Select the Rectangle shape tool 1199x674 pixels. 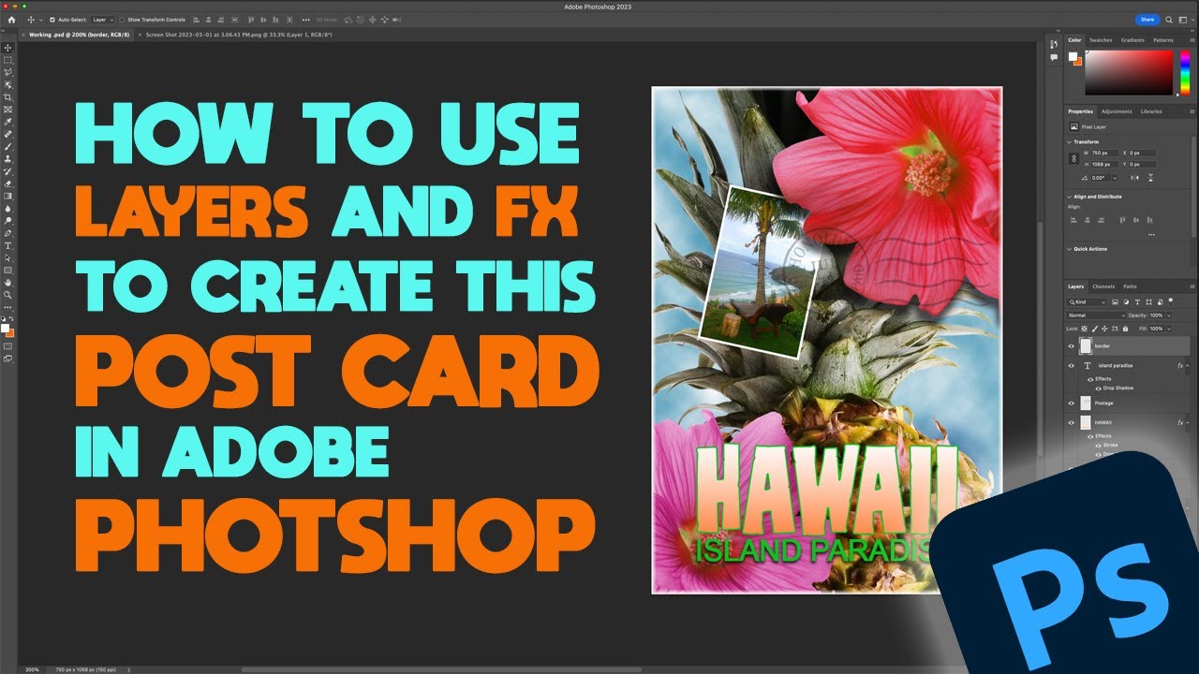(9, 270)
